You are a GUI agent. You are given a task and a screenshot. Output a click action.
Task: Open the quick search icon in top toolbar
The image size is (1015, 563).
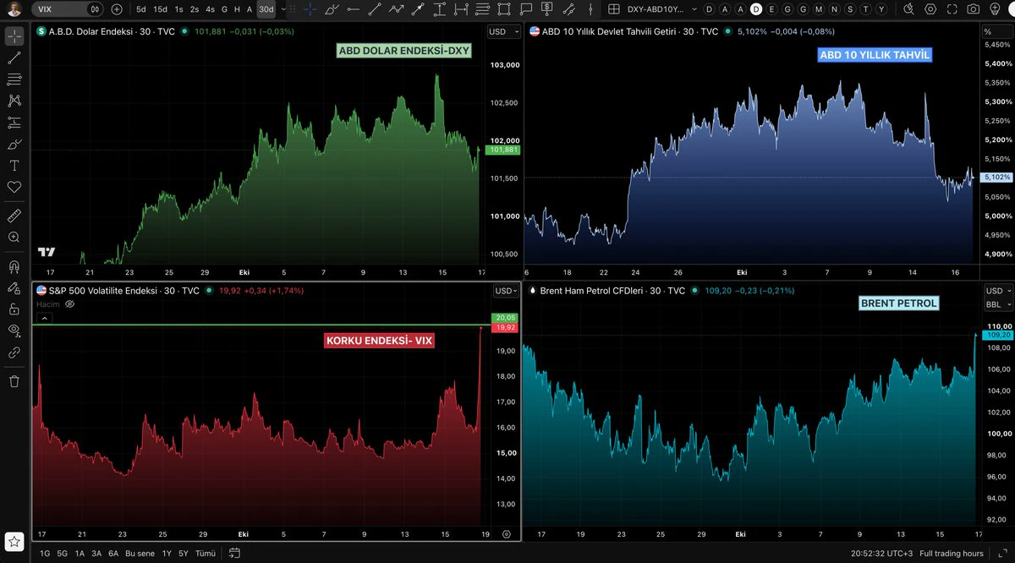908,9
